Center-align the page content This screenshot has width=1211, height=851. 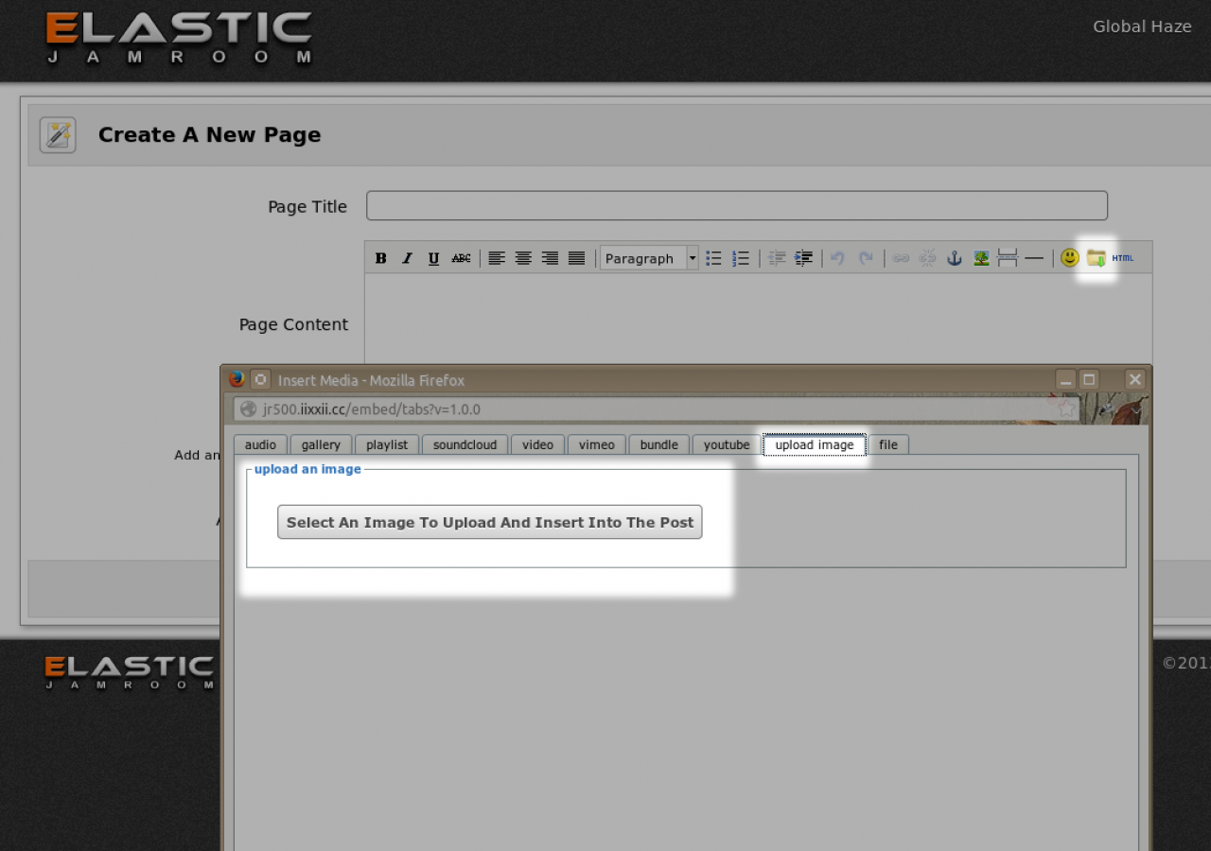coord(523,258)
